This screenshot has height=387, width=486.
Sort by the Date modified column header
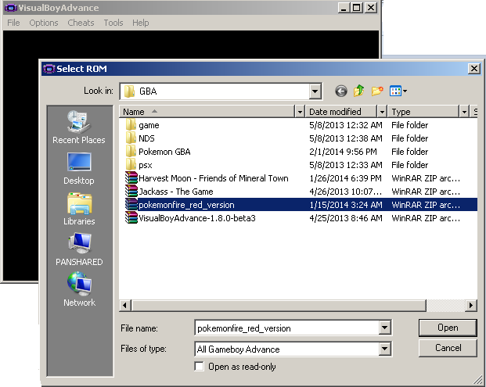pos(341,112)
